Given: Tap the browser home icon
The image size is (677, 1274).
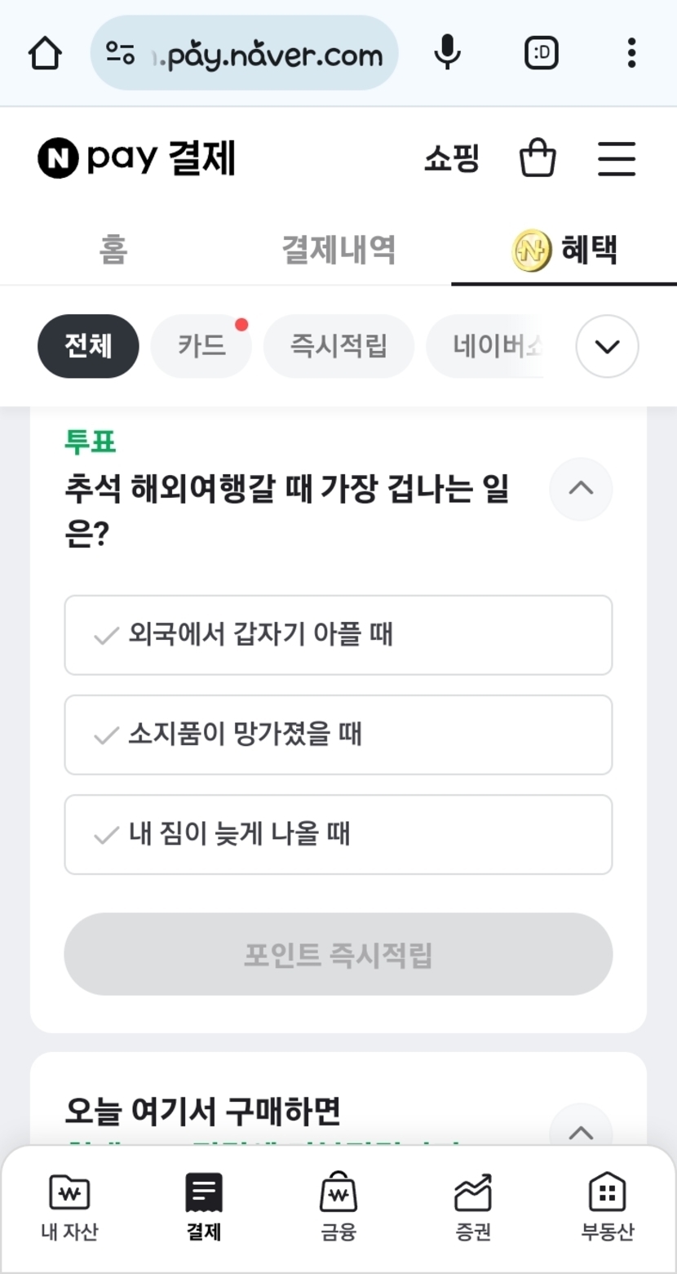Looking at the screenshot, I should click(45, 54).
